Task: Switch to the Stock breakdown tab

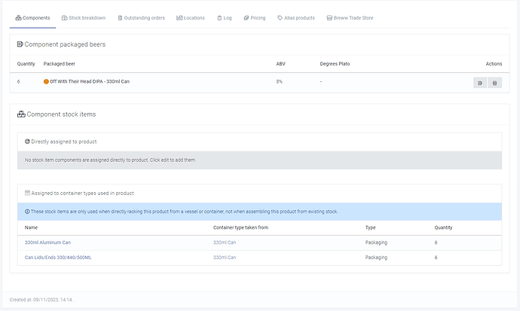Action: [83, 17]
